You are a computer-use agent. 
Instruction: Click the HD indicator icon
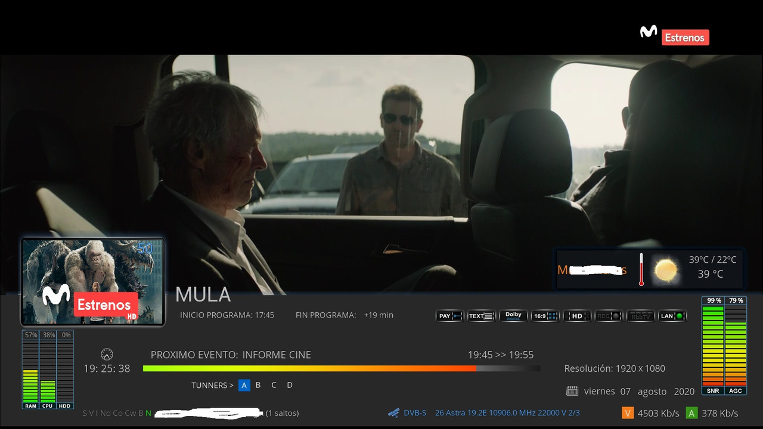tap(577, 316)
